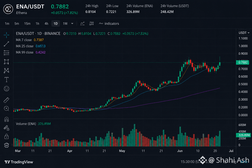Hide all drawings eye icon
The height and width of the screenshot is (168, 252).
pyautogui.click(x=6, y=145)
